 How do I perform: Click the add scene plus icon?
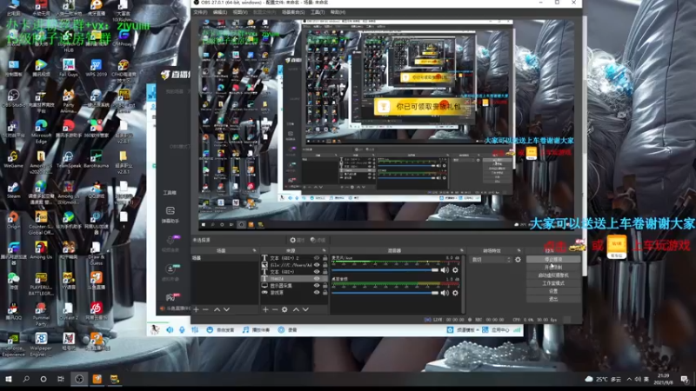click(x=196, y=309)
